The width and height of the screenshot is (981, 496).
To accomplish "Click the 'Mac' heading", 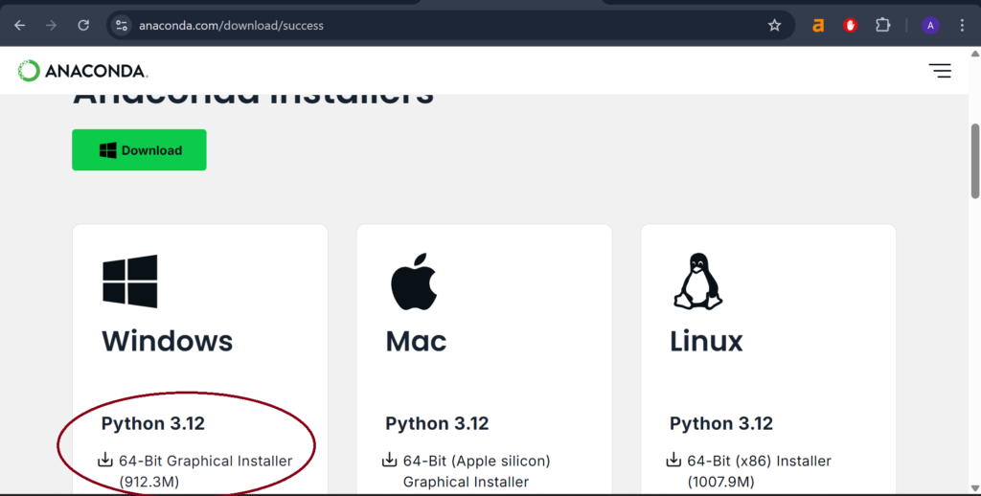I will 416,341.
